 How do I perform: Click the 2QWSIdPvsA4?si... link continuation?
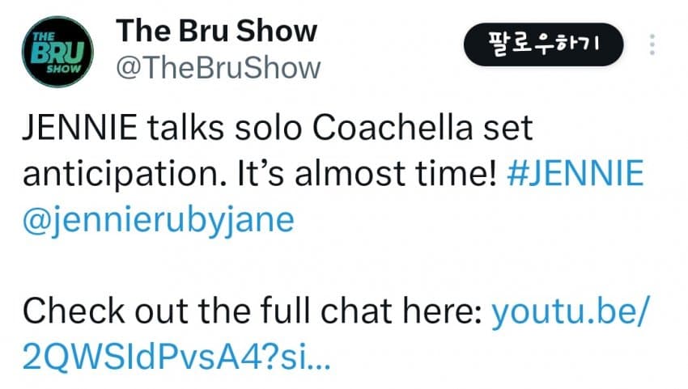(x=162, y=357)
